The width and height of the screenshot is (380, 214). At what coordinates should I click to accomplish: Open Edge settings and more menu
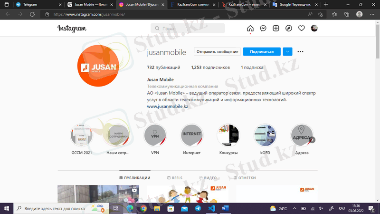point(372,14)
